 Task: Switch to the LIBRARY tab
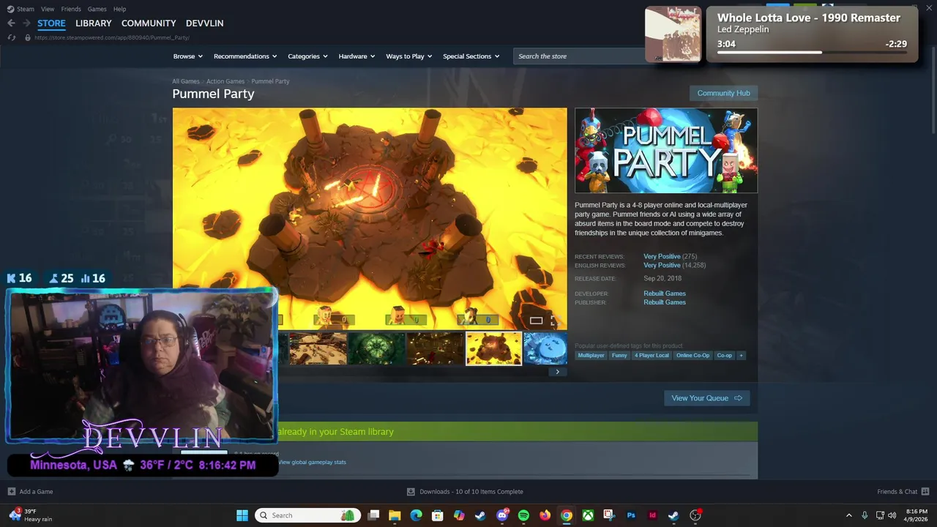[94, 23]
